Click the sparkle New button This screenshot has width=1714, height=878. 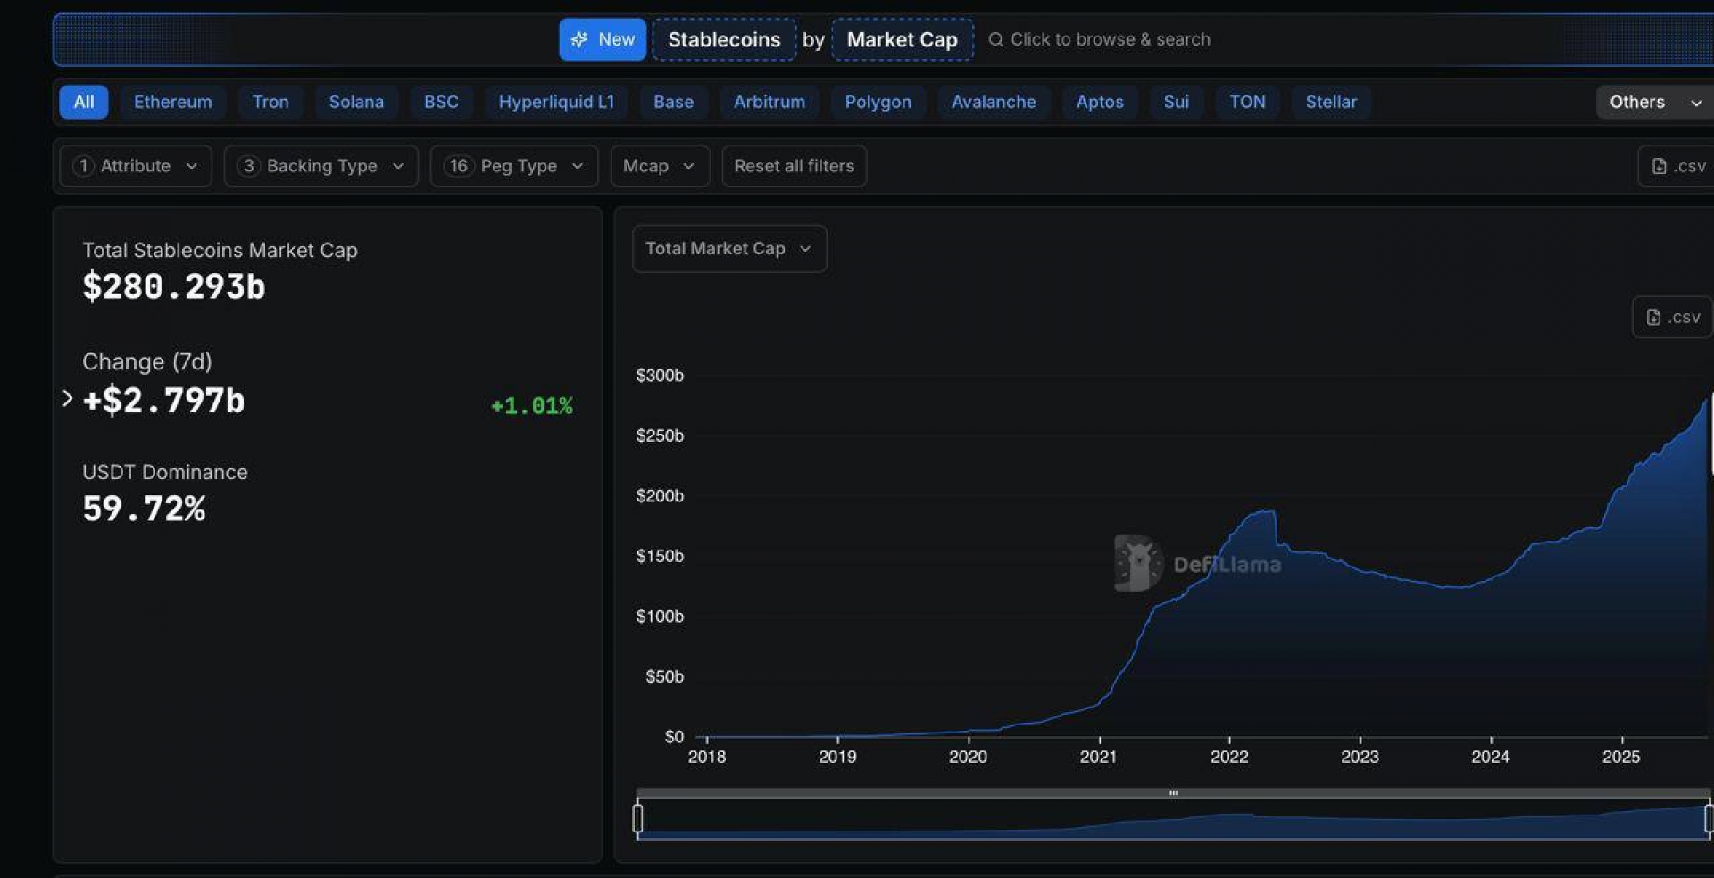coord(602,39)
